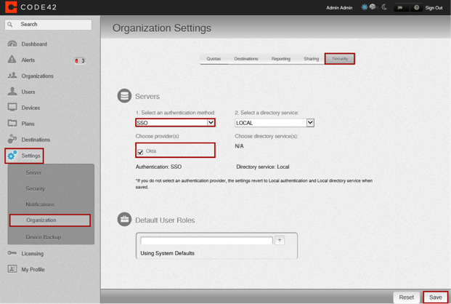This screenshot has height=304, width=451.
Task: Click the moon icon in header
Action: [x=385, y=7]
